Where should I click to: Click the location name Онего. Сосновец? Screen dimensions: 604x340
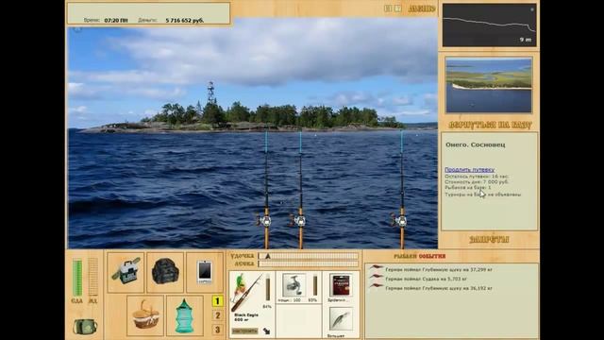pyautogui.click(x=476, y=144)
